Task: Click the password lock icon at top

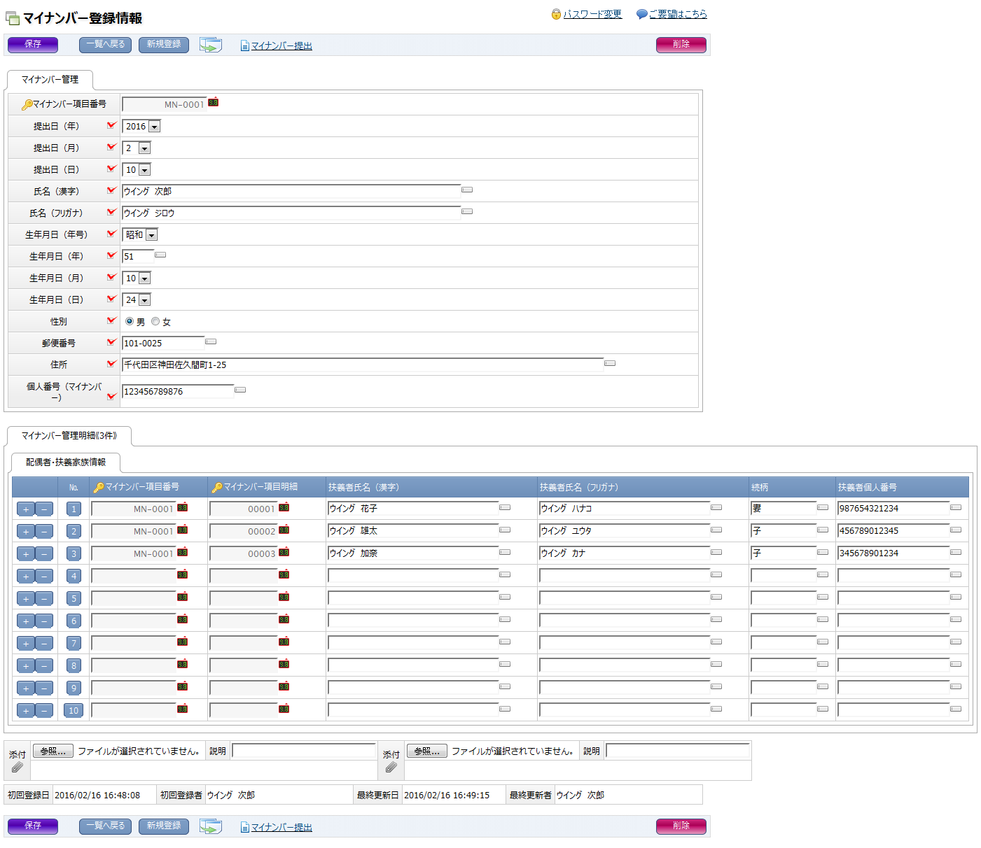Action: (x=556, y=14)
